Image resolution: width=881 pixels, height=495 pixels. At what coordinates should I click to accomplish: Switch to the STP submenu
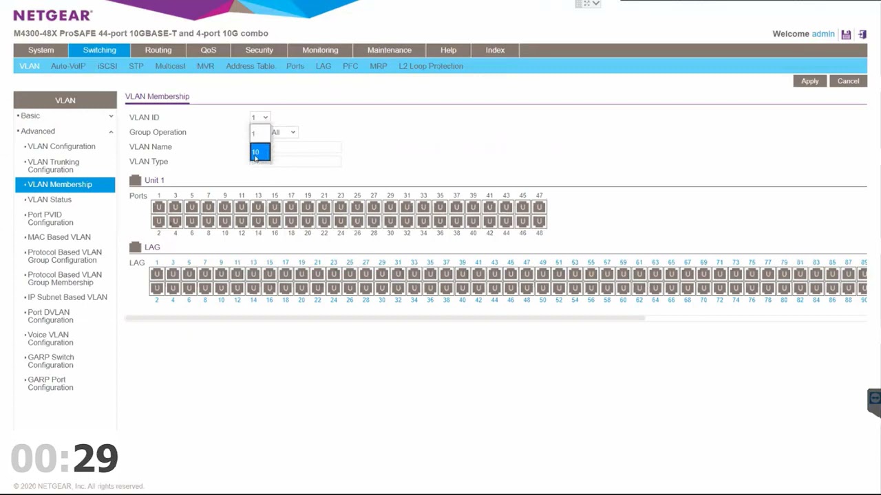click(x=136, y=66)
